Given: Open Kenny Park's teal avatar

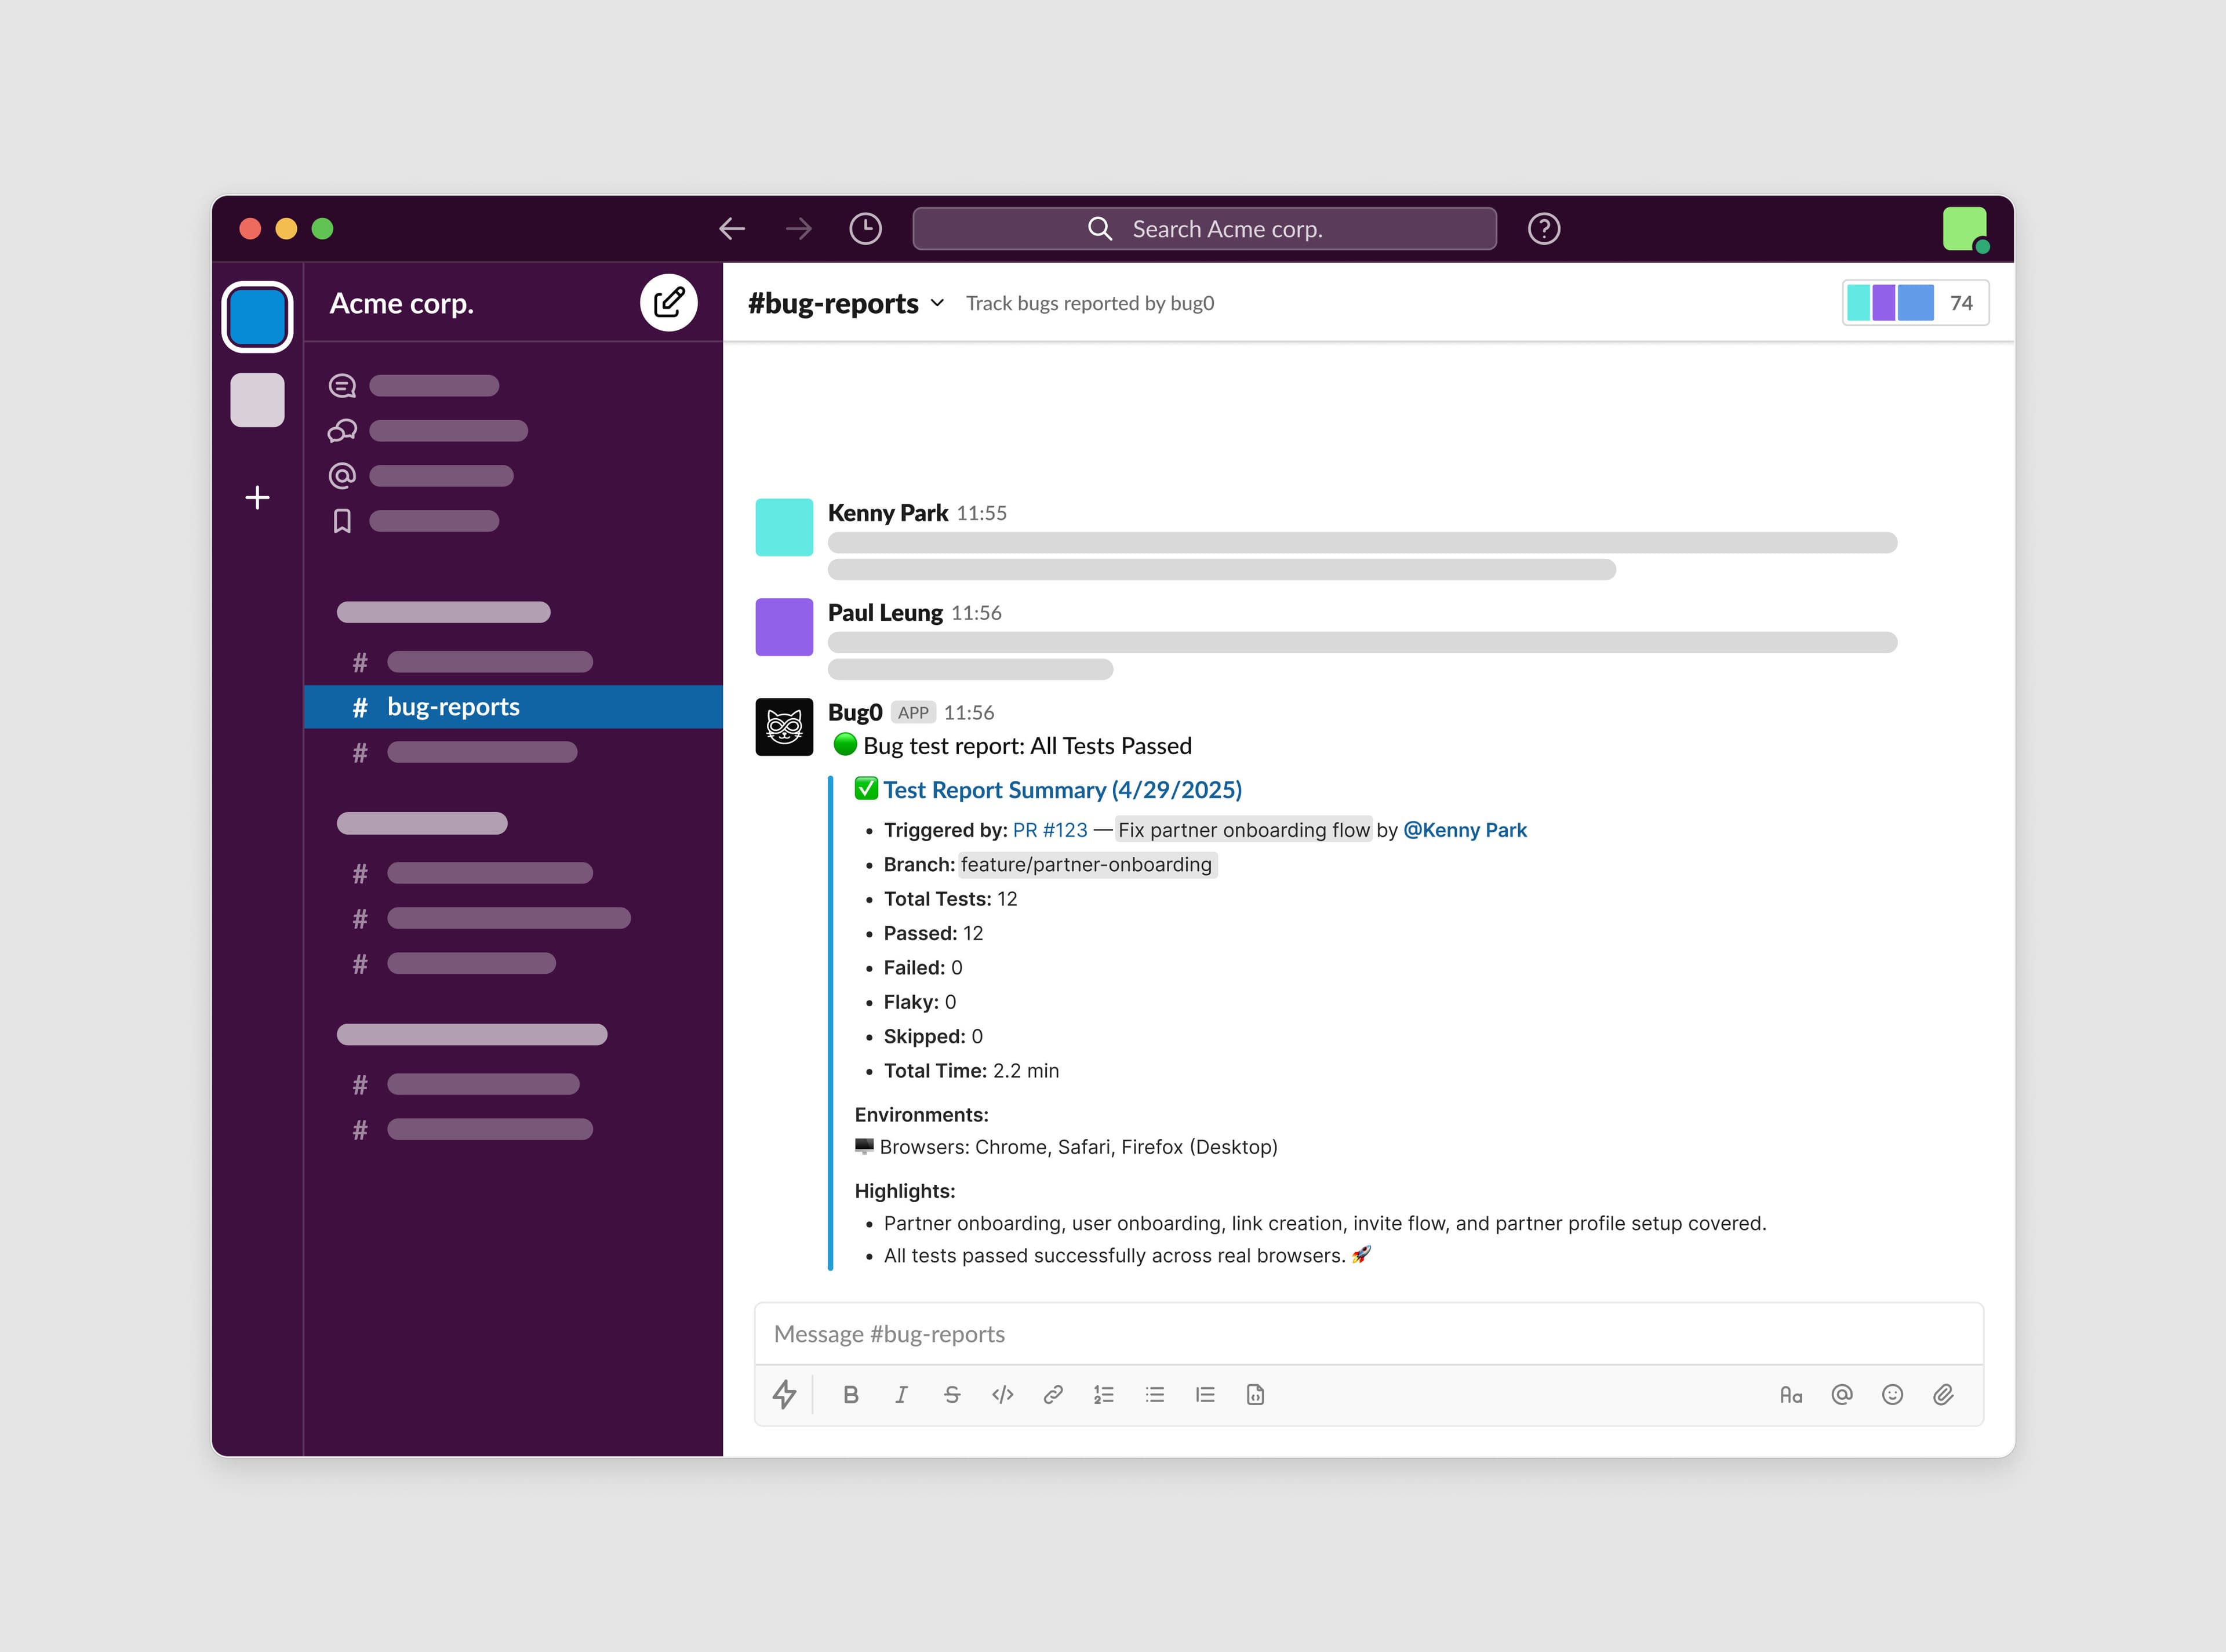Looking at the screenshot, I should (x=784, y=527).
